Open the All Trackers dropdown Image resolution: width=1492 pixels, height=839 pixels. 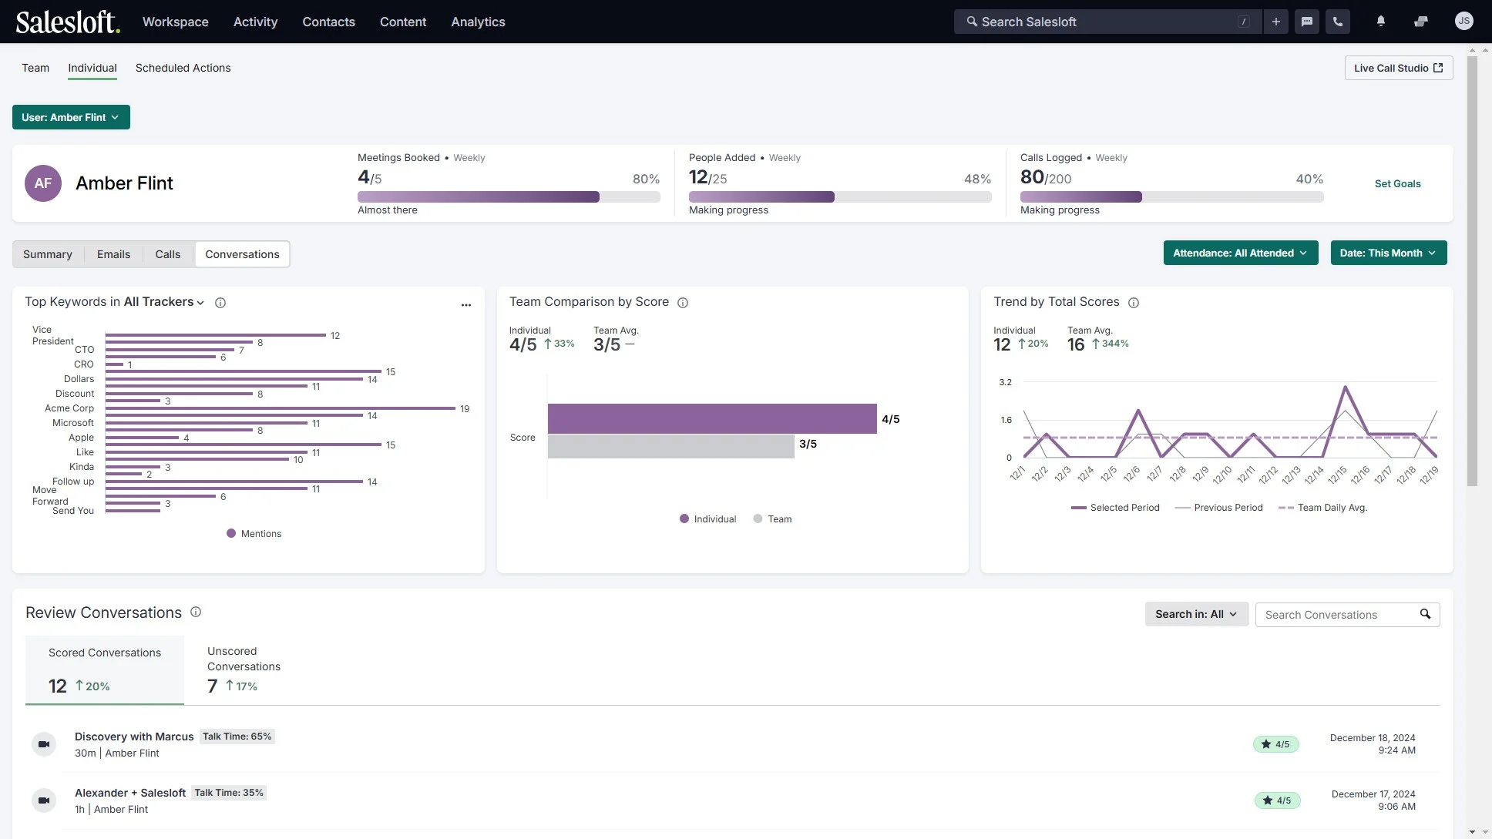click(164, 302)
